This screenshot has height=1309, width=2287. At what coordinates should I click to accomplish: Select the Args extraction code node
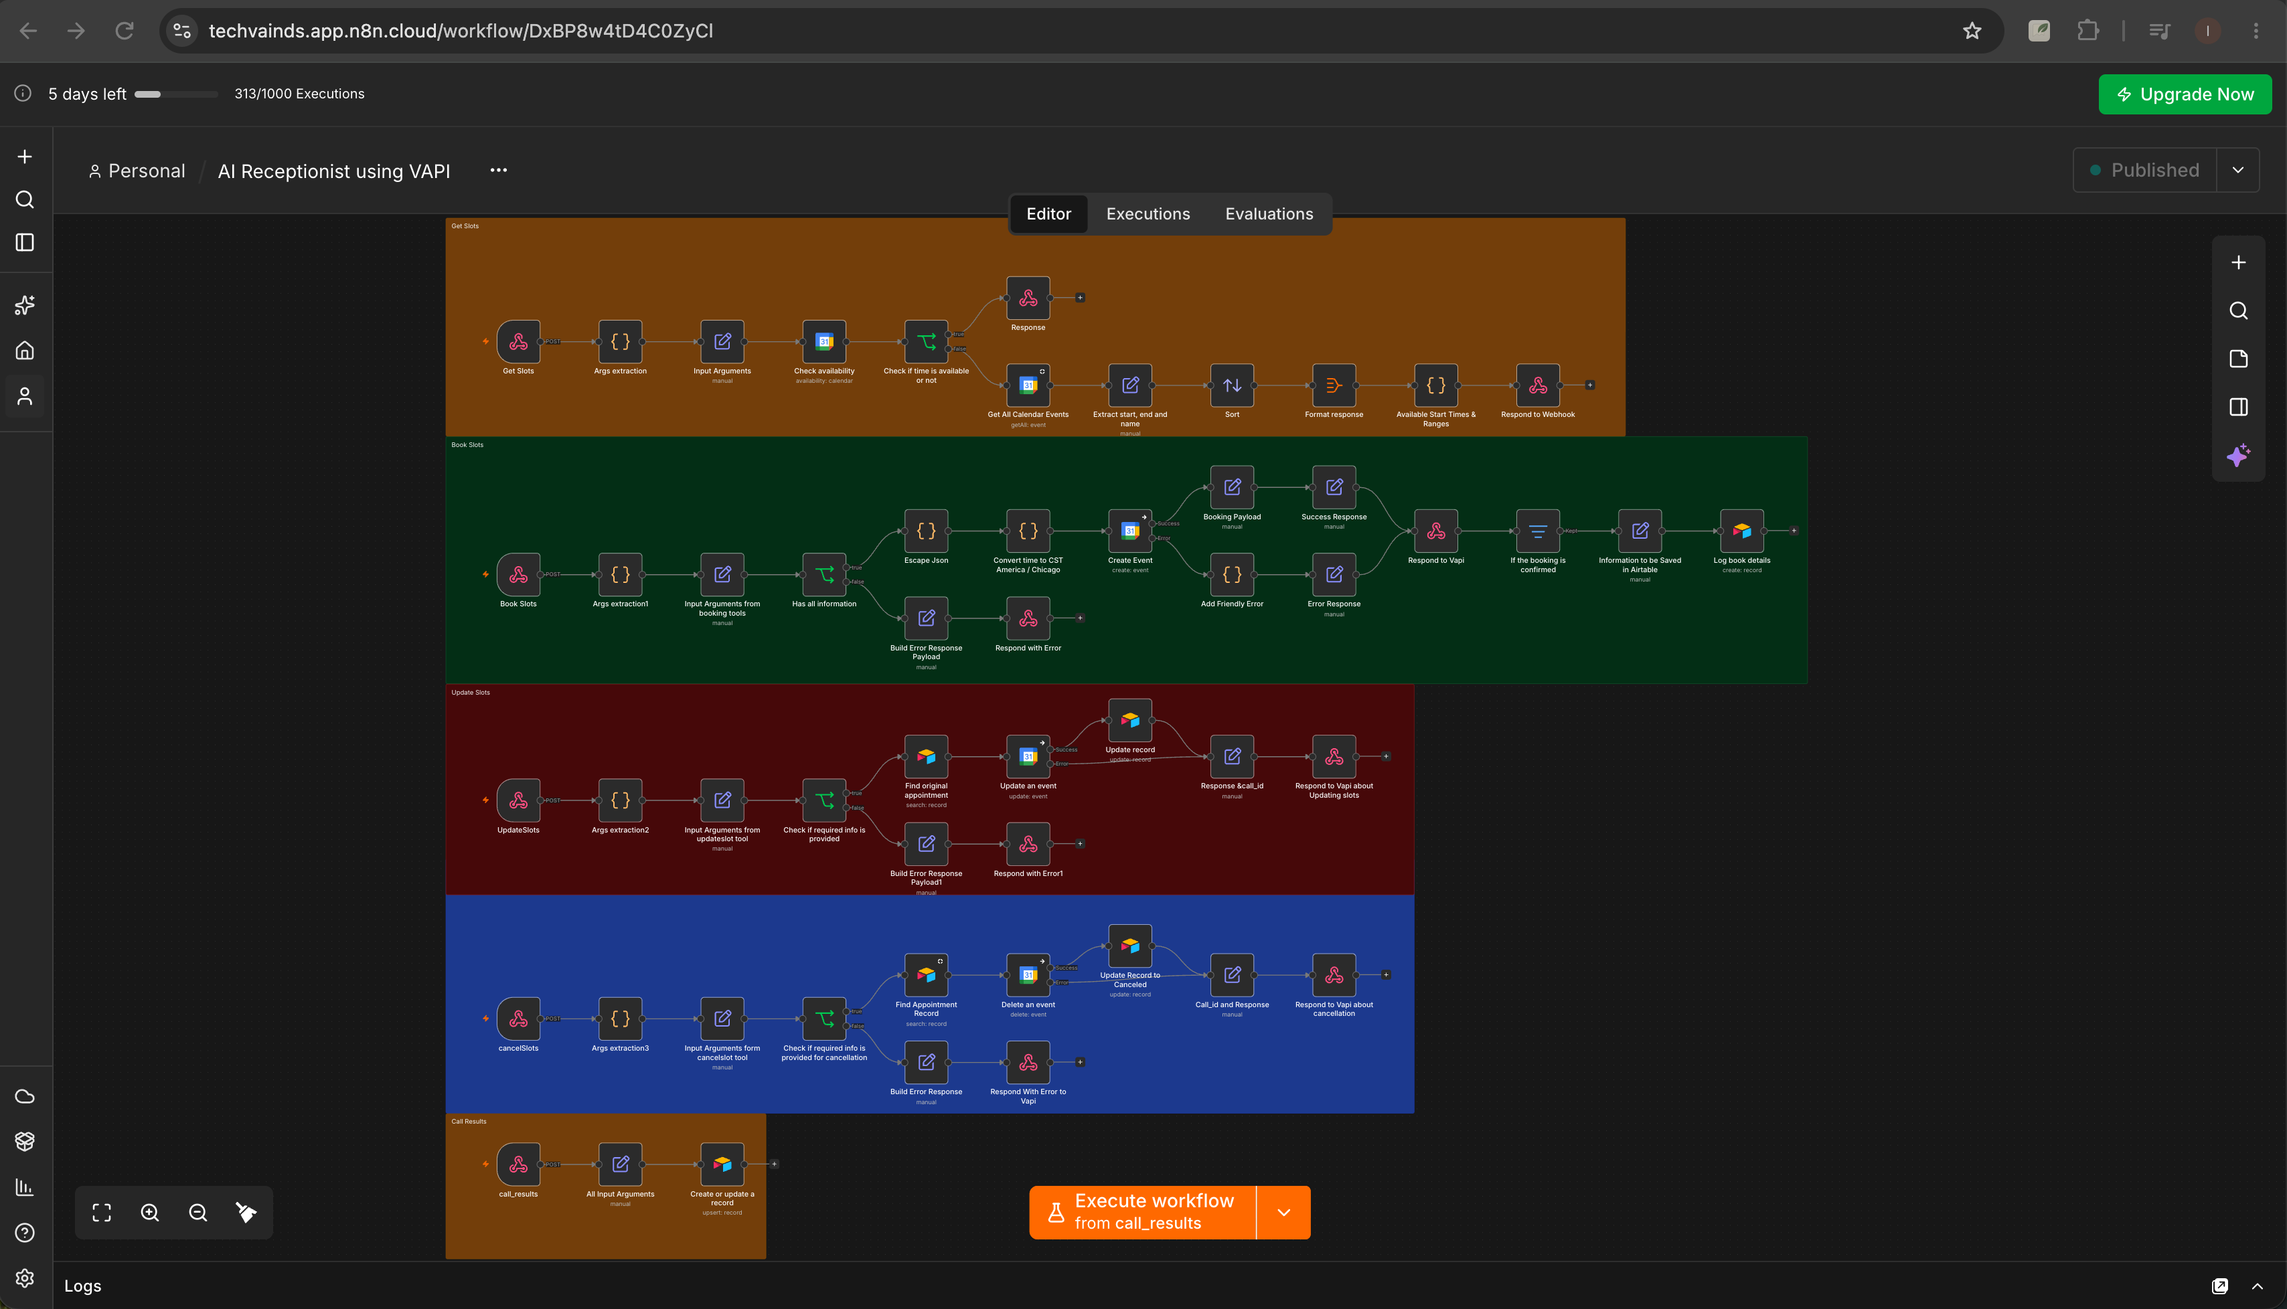(620, 341)
